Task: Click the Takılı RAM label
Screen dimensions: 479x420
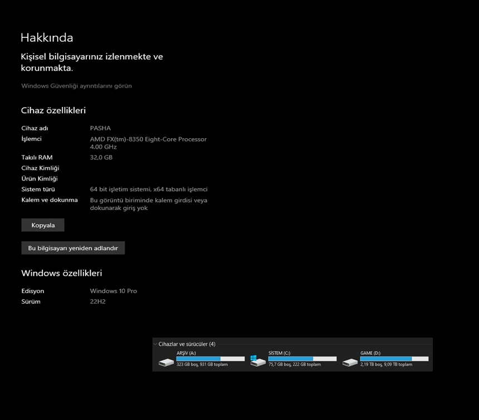Action: click(37, 158)
